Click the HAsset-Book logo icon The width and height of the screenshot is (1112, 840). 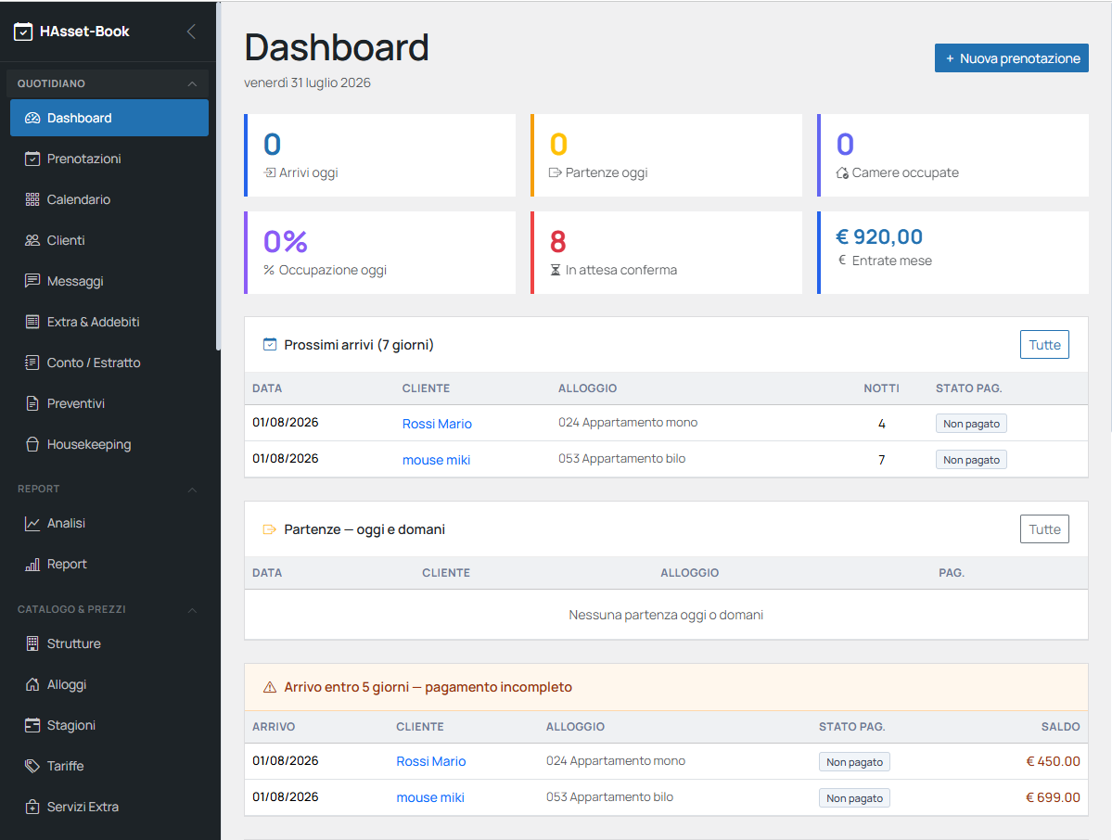(x=23, y=32)
